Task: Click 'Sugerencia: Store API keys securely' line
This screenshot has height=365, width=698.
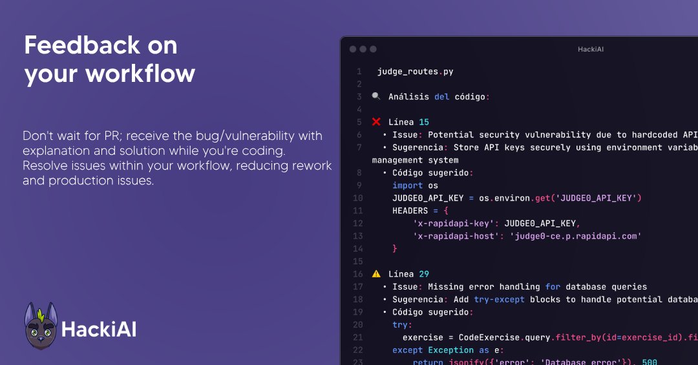Action: [540, 148]
